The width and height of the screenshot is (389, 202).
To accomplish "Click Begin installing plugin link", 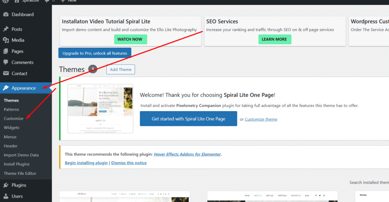I will [86, 163].
